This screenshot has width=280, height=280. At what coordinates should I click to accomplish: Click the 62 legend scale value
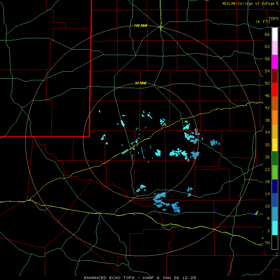pyautogui.click(x=267, y=46)
